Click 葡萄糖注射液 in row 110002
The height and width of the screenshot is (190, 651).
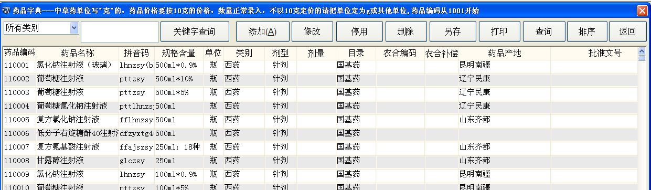pos(60,79)
